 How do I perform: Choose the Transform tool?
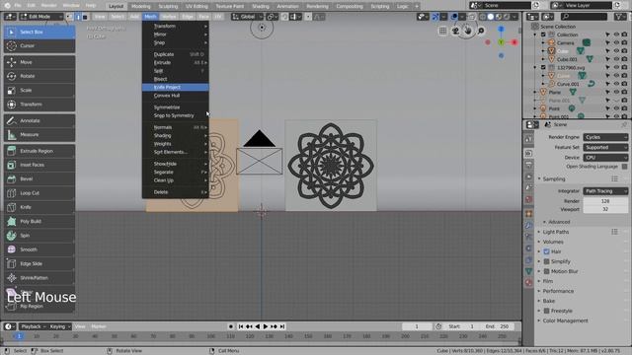tap(39, 105)
